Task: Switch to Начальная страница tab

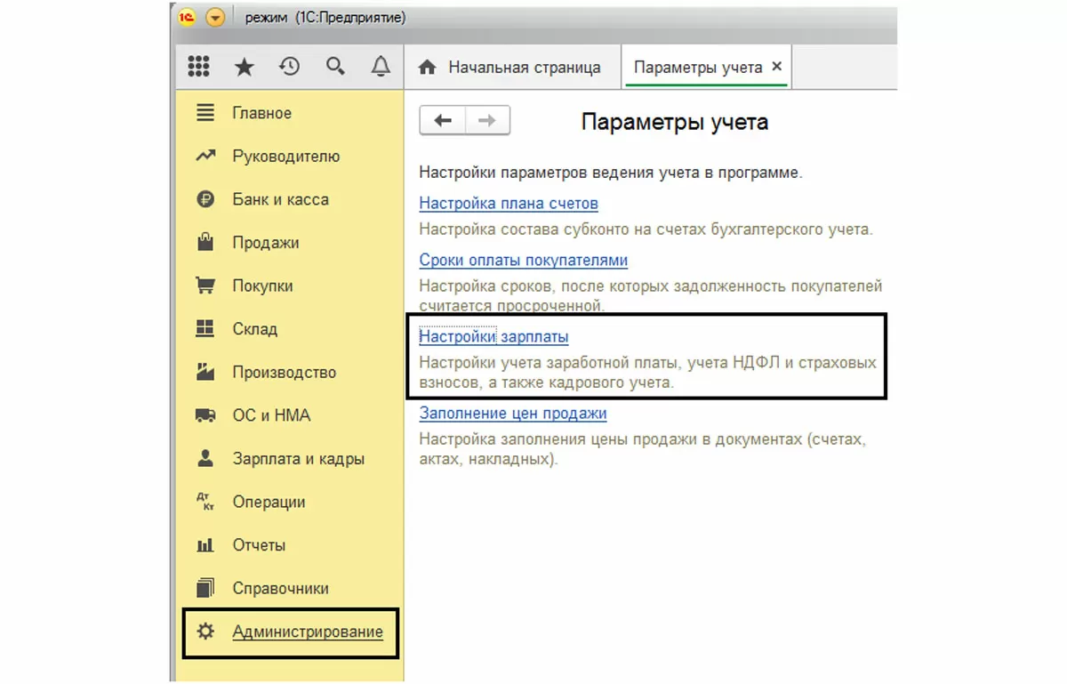Action: (511, 68)
